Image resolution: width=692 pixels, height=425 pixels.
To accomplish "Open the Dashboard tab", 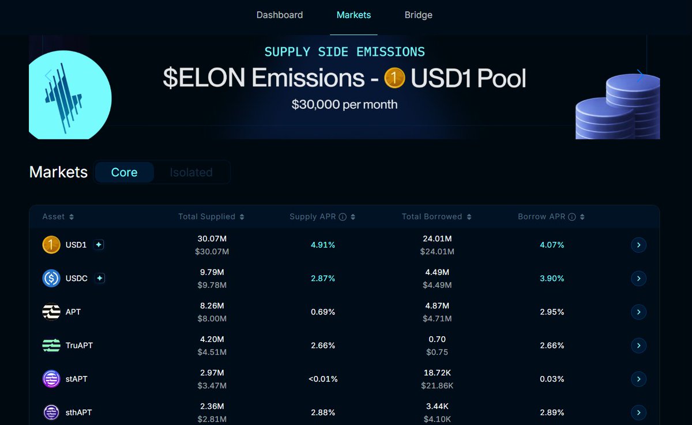I will click(x=280, y=15).
